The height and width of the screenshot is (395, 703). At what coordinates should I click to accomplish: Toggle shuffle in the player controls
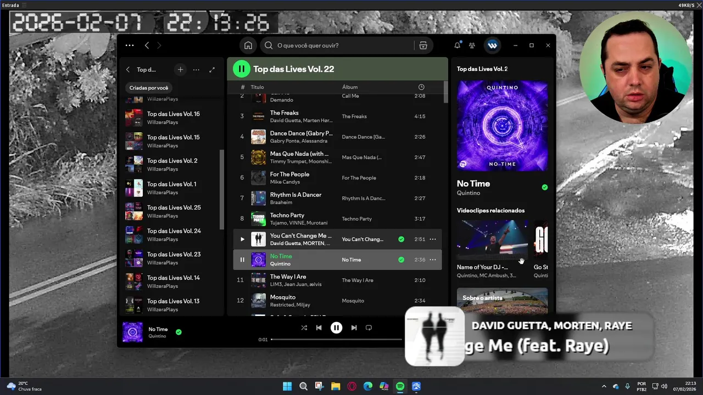pyautogui.click(x=304, y=328)
